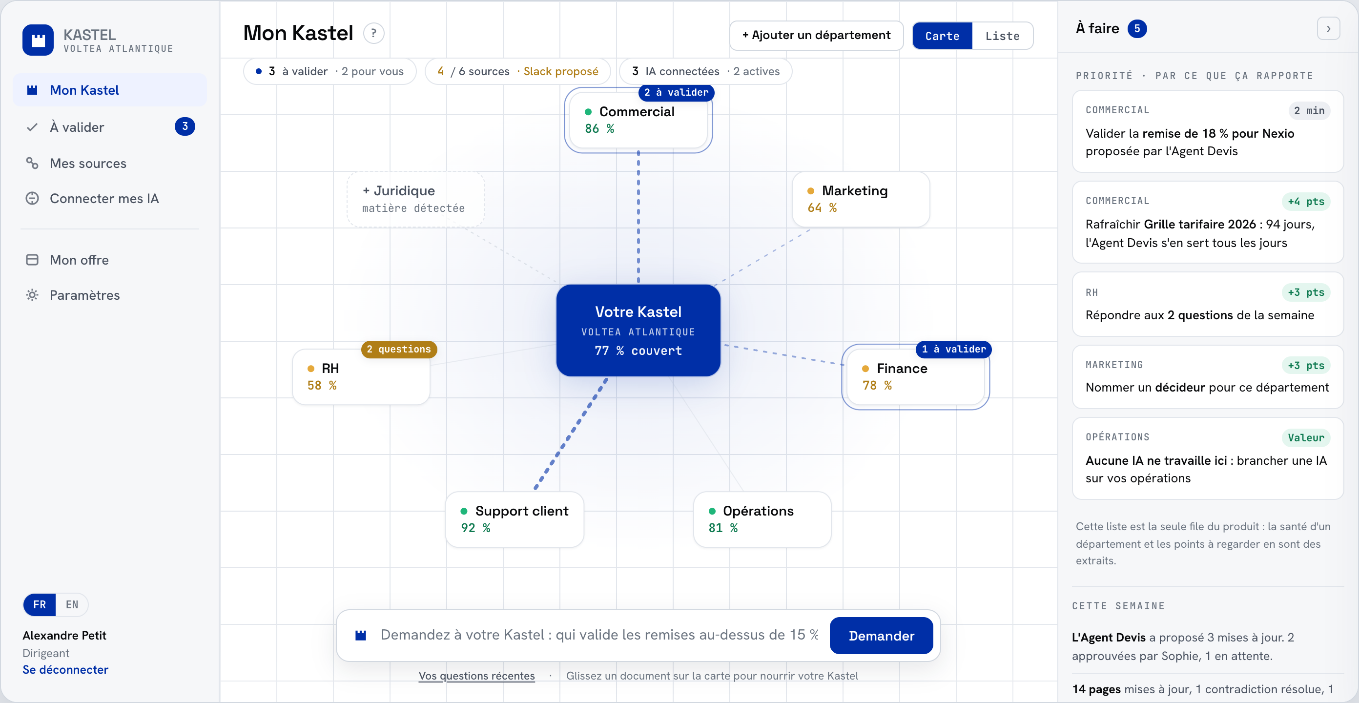Select FR language
This screenshot has width=1359, height=703.
(x=40, y=605)
